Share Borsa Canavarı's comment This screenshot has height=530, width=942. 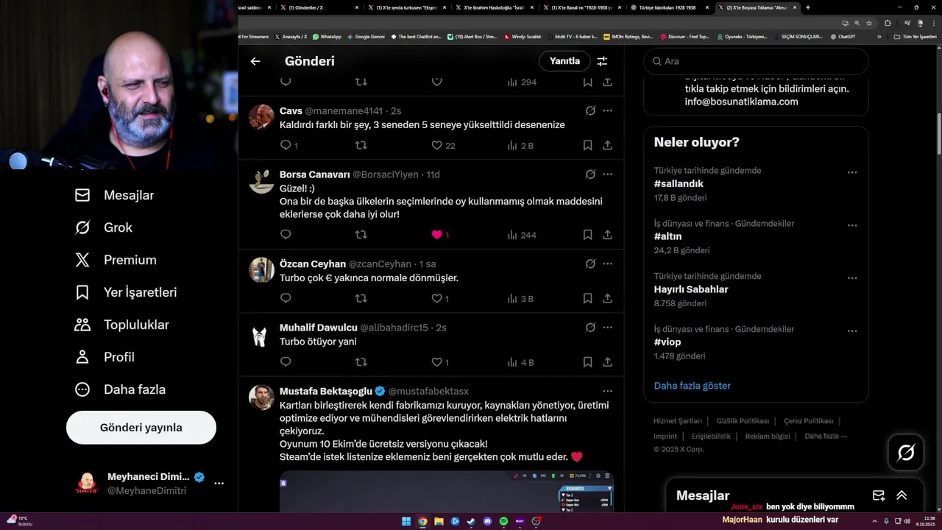point(608,235)
